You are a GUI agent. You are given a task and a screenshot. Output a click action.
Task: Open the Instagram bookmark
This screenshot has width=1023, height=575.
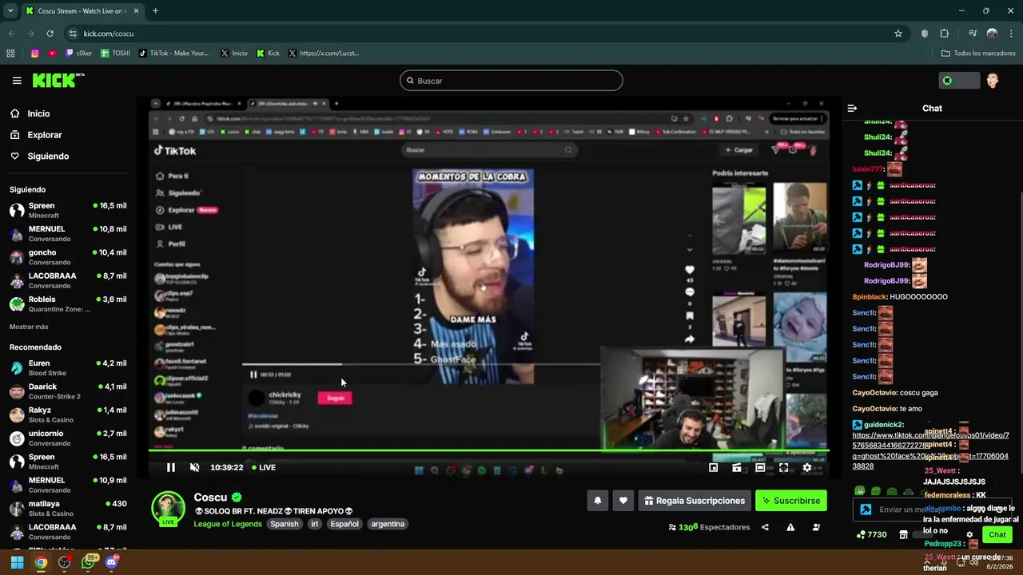point(34,54)
